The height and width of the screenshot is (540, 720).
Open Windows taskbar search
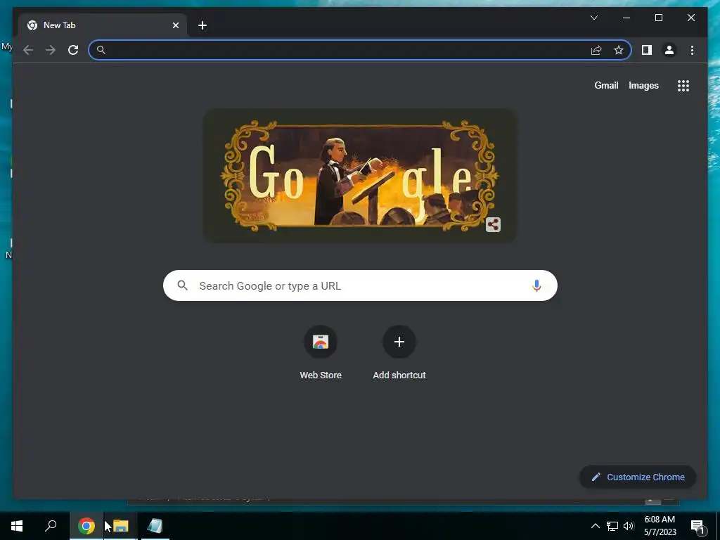click(x=51, y=526)
